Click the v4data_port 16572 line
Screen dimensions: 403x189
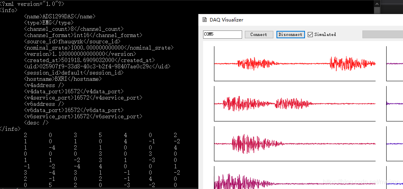point(74,91)
